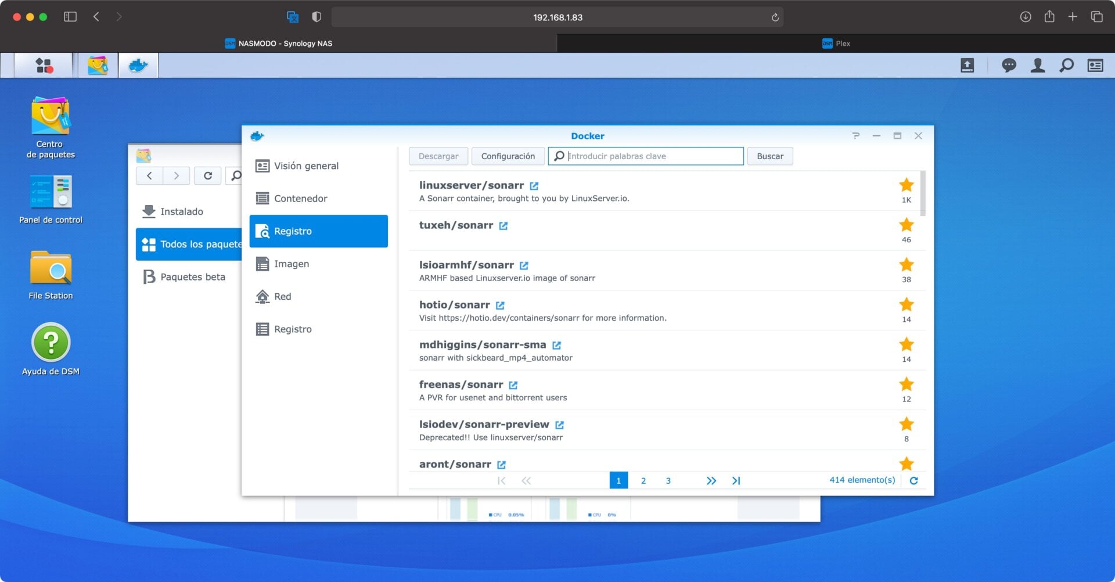Open the DSM main menu icon
Viewport: 1115px width, 582px height.
44,66
